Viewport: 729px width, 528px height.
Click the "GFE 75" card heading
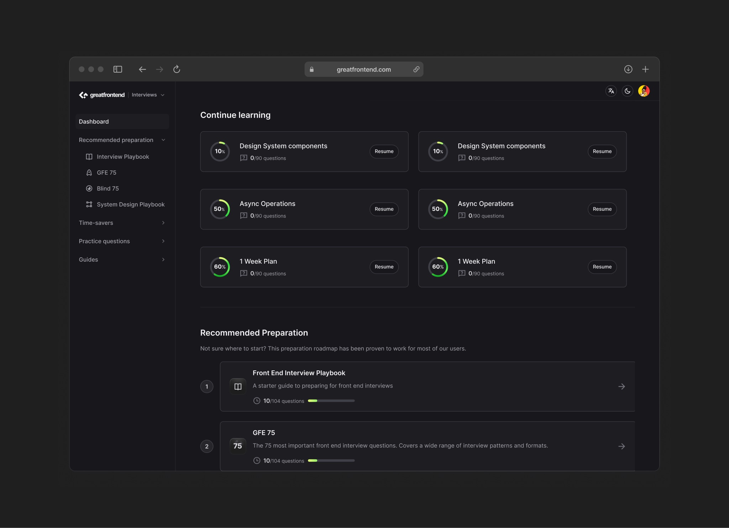pos(264,433)
